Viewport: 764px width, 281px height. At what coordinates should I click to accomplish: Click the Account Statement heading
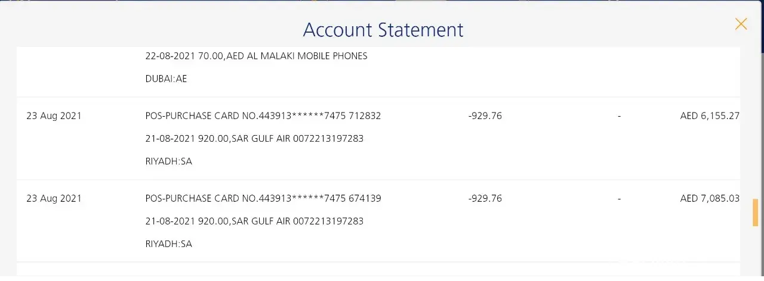click(383, 30)
